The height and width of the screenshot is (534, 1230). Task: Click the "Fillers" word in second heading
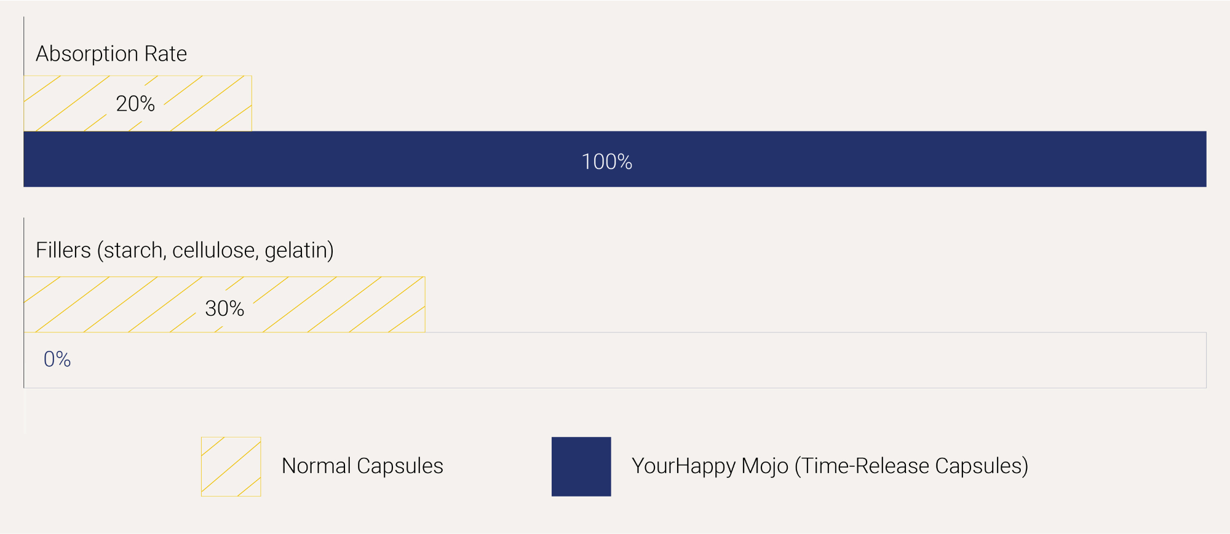point(63,250)
